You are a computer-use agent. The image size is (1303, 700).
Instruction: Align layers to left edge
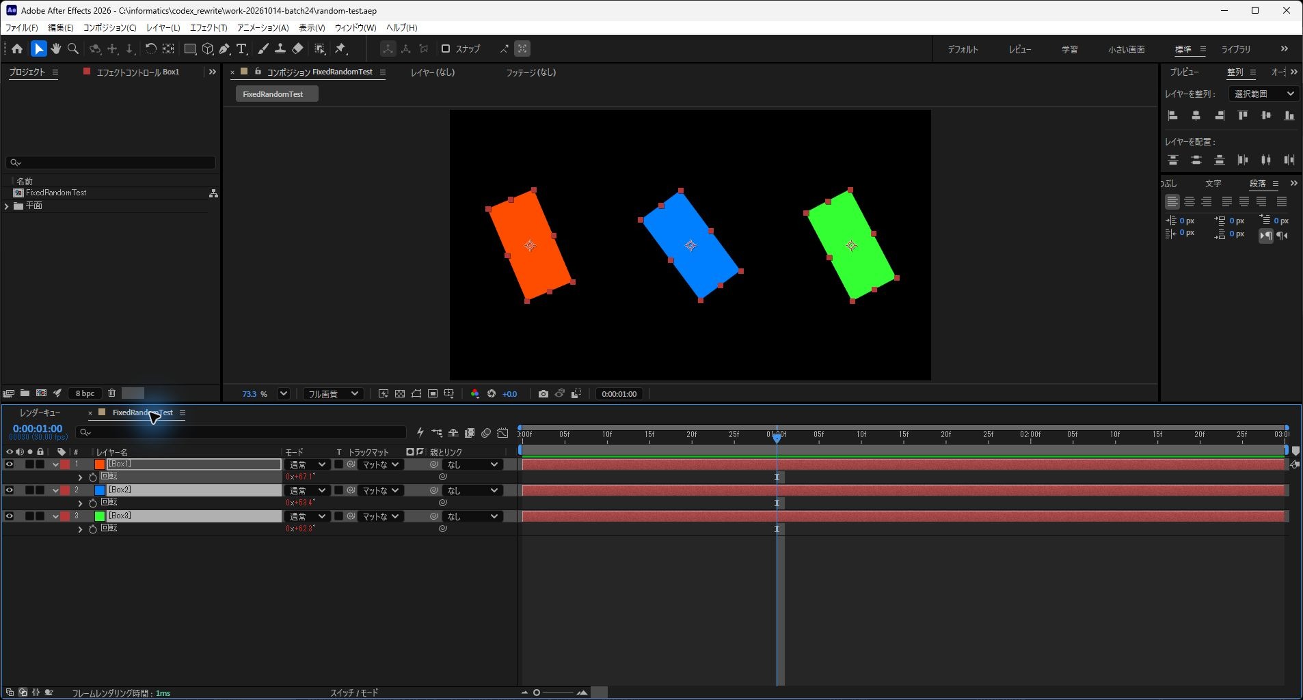[x=1172, y=115]
